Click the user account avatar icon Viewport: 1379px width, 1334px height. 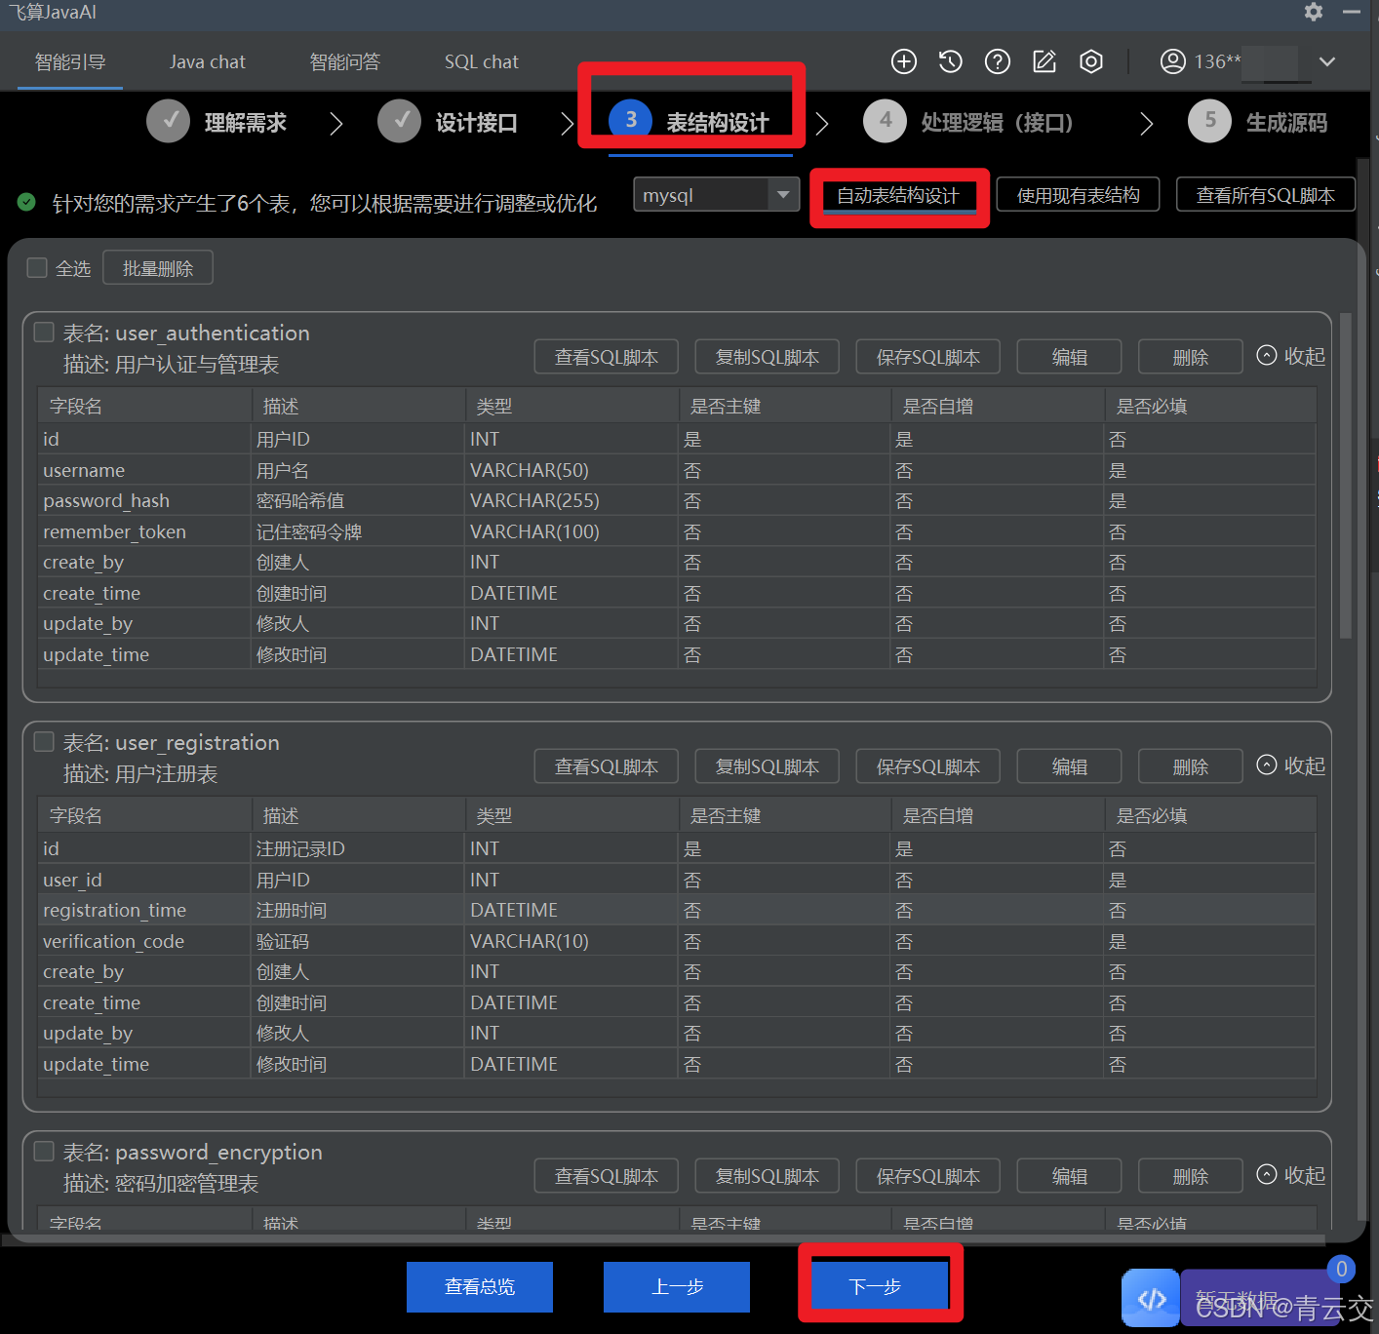pos(1172,61)
